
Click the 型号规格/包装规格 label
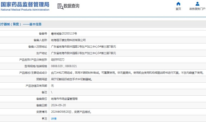tap(36, 66)
